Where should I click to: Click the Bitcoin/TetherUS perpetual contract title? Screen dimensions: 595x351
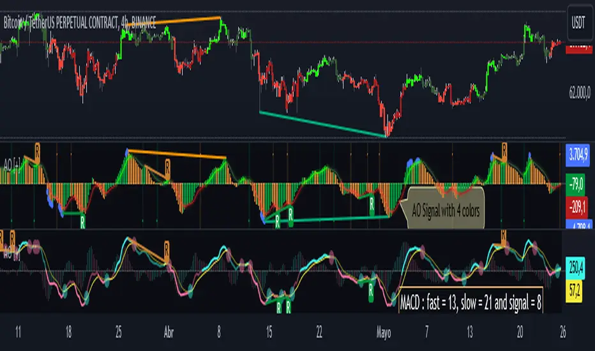pos(80,23)
